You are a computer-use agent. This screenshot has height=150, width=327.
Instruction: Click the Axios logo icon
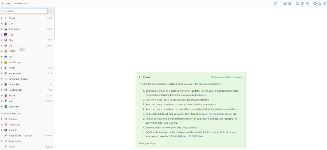point(6,18)
